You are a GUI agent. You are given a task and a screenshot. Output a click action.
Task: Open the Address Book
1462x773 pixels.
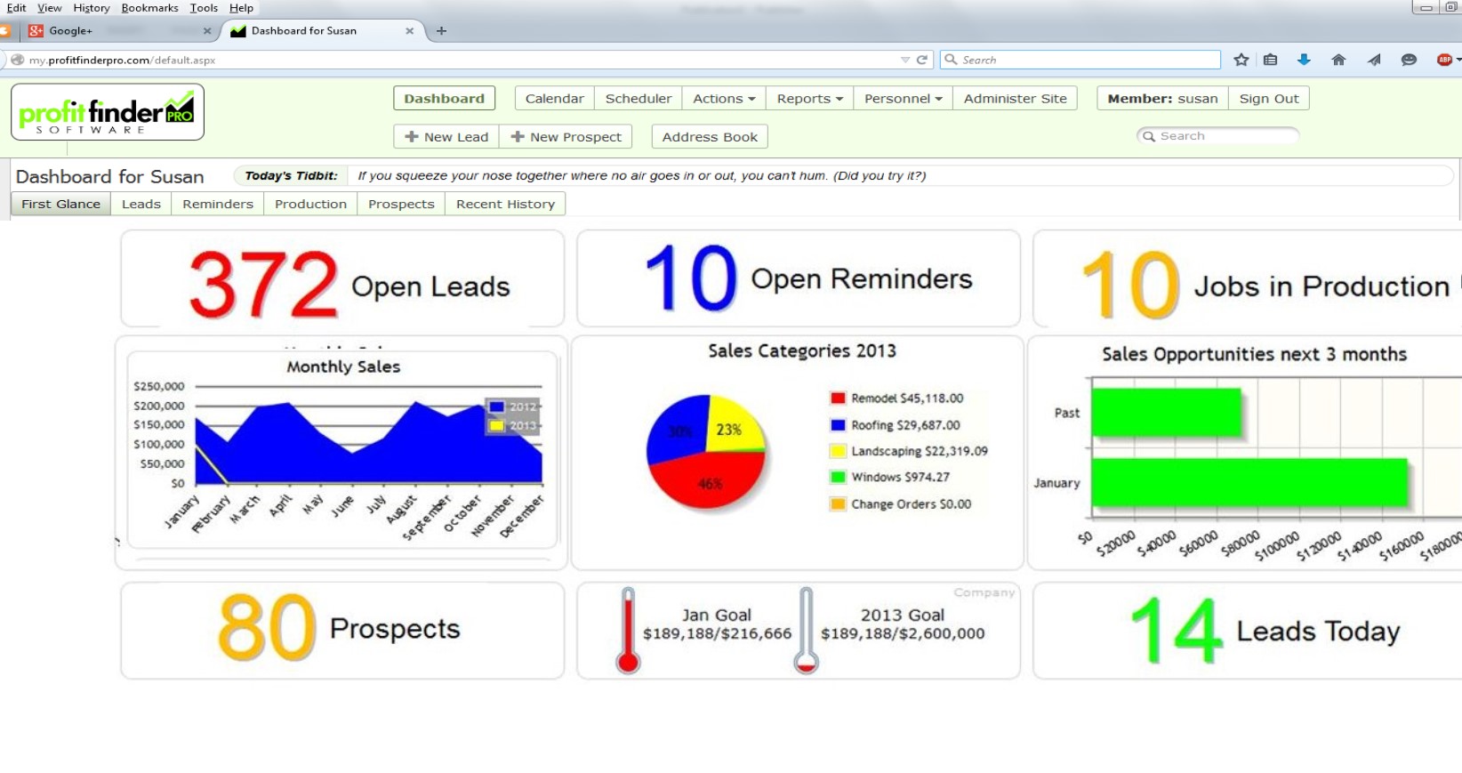pyautogui.click(x=710, y=137)
